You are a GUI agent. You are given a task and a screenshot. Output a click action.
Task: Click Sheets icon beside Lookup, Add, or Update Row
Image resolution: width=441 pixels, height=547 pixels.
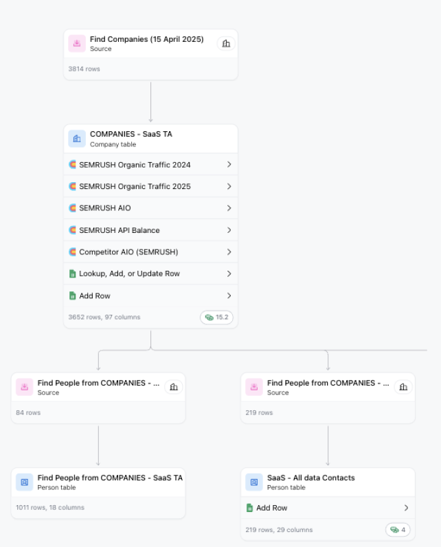[x=73, y=274]
